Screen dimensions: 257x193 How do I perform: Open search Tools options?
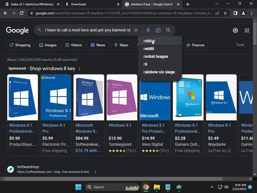[240, 45]
